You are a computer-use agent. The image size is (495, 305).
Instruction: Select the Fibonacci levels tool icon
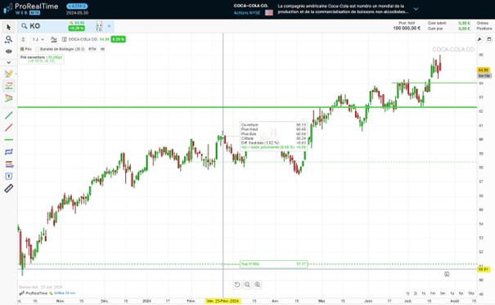point(9,164)
